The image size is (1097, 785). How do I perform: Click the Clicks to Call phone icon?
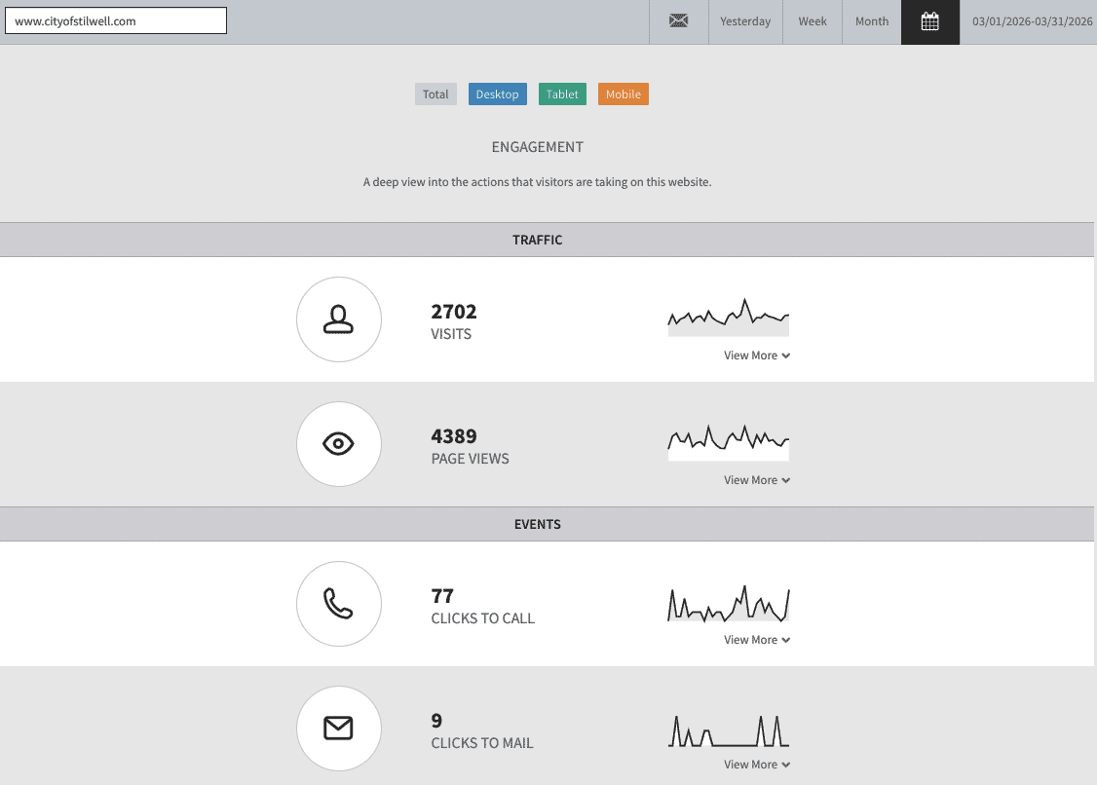pyautogui.click(x=339, y=603)
